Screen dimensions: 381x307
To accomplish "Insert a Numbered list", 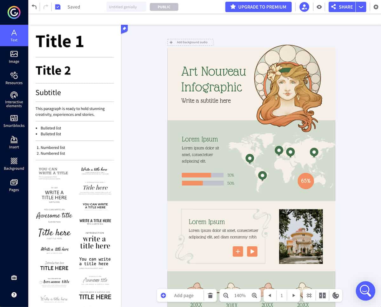I will (x=50, y=150).
